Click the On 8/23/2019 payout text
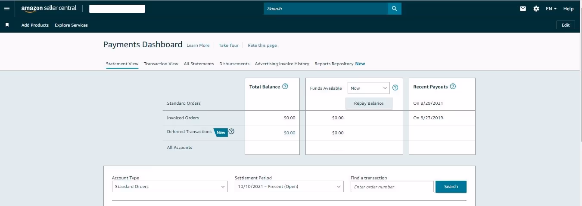 point(428,118)
